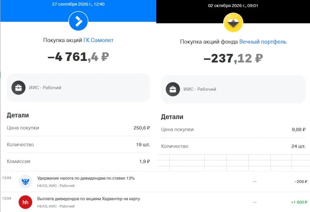Click the yellow Вечный портфель fund logo
The width and height of the screenshot is (310, 212).
pos(233,23)
